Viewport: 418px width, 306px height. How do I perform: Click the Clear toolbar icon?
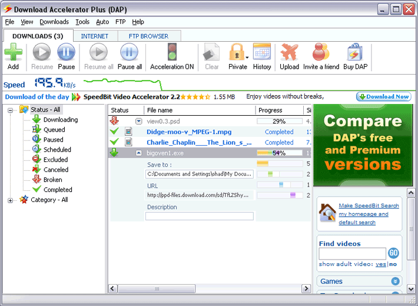point(212,52)
